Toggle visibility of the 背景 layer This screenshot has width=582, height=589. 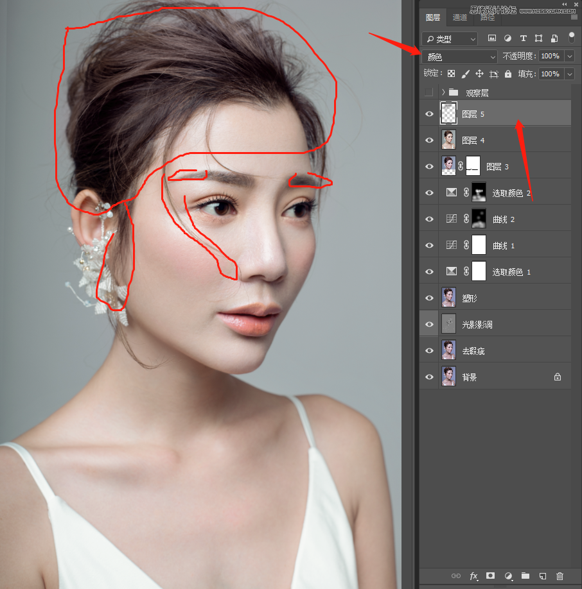click(x=429, y=377)
